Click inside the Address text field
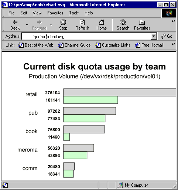Viewport: 178px width, 190px height. [x=86, y=36]
